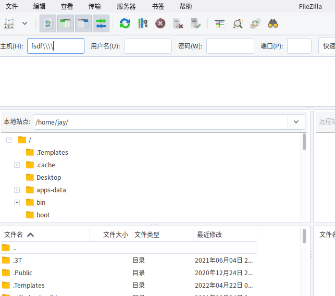Open the 服务器 menu
This screenshot has height=296, width=335.
pos(126,6)
